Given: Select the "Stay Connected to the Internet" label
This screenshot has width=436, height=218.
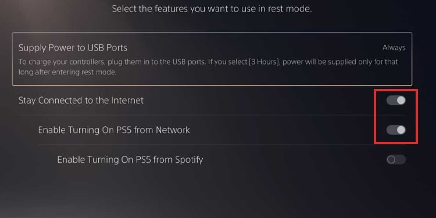Looking at the screenshot, I should 81,101.
